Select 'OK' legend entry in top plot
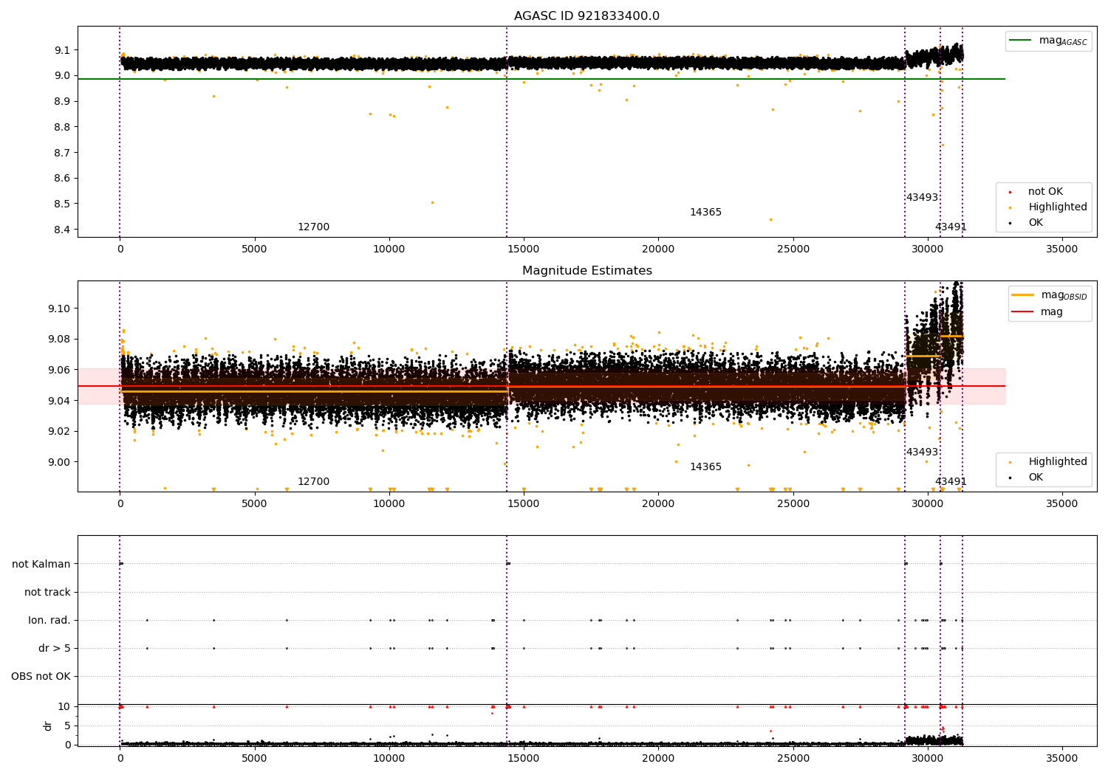The image size is (1108, 775). (1036, 223)
